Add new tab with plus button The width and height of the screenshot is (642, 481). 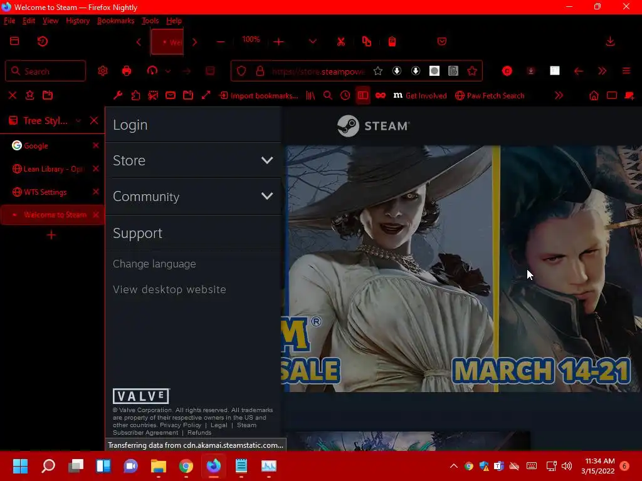point(51,235)
